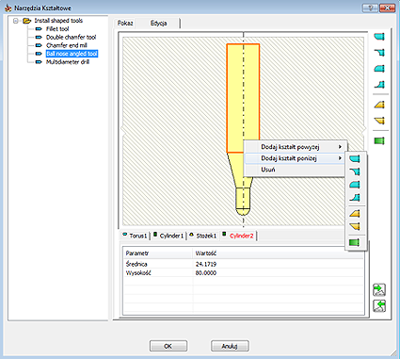Switch to the Torus1 tab

point(136,236)
